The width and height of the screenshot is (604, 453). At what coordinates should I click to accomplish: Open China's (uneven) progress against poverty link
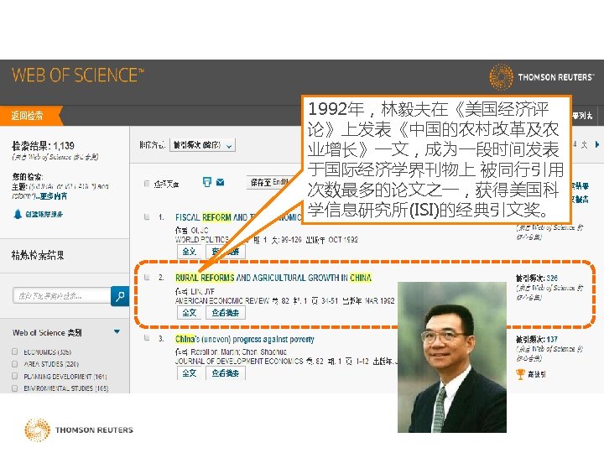click(245, 339)
